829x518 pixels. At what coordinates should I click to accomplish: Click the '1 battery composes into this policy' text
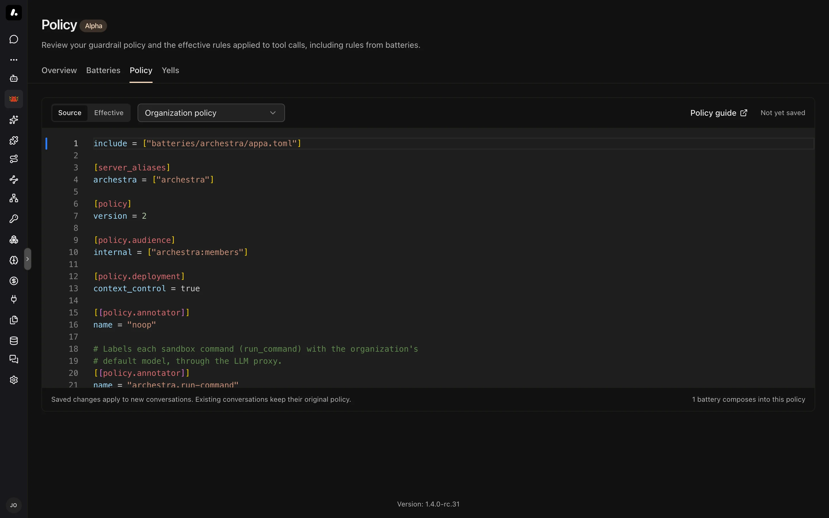[x=748, y=399]
